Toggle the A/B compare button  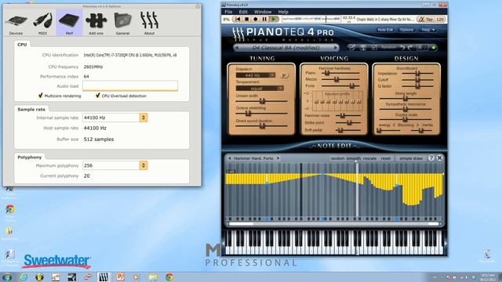click(422, 48)
